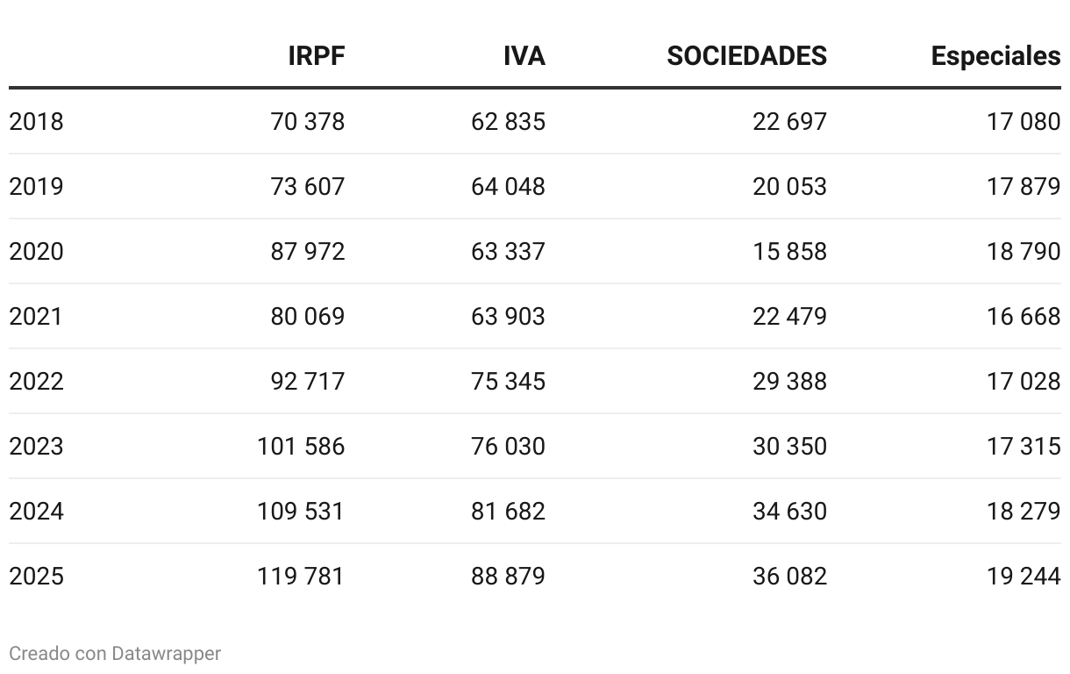Open the Creado con Datawrapper link
1070x674 pixels.
point(115,654)
